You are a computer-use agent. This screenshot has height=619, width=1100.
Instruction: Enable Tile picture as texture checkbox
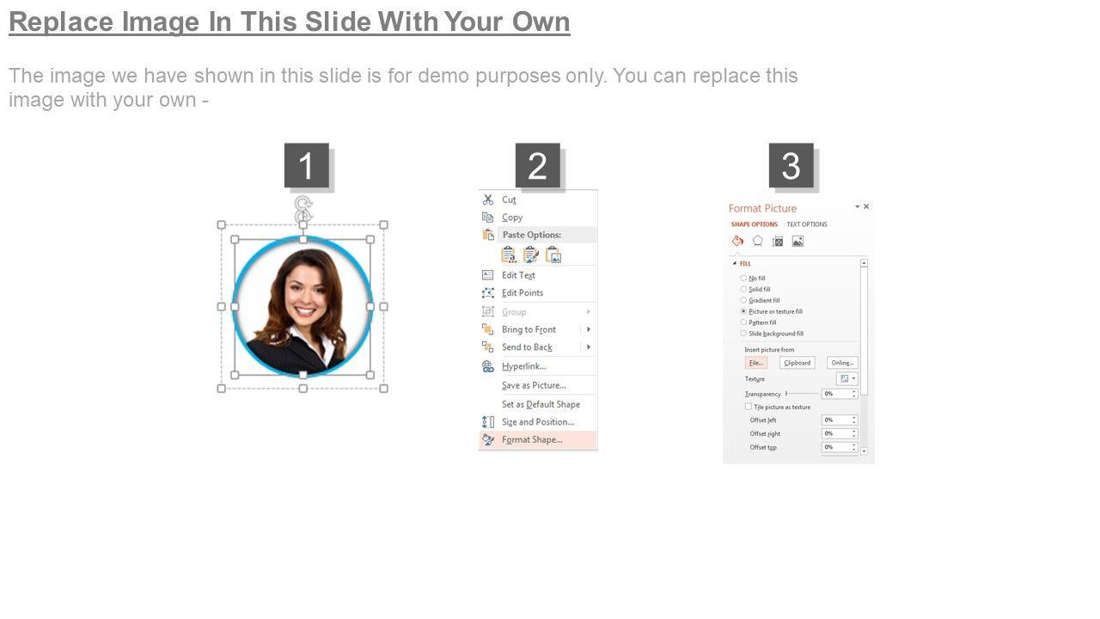(748, 407)
